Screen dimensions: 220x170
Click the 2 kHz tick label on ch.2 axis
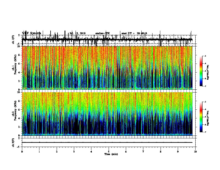(19, 127)
